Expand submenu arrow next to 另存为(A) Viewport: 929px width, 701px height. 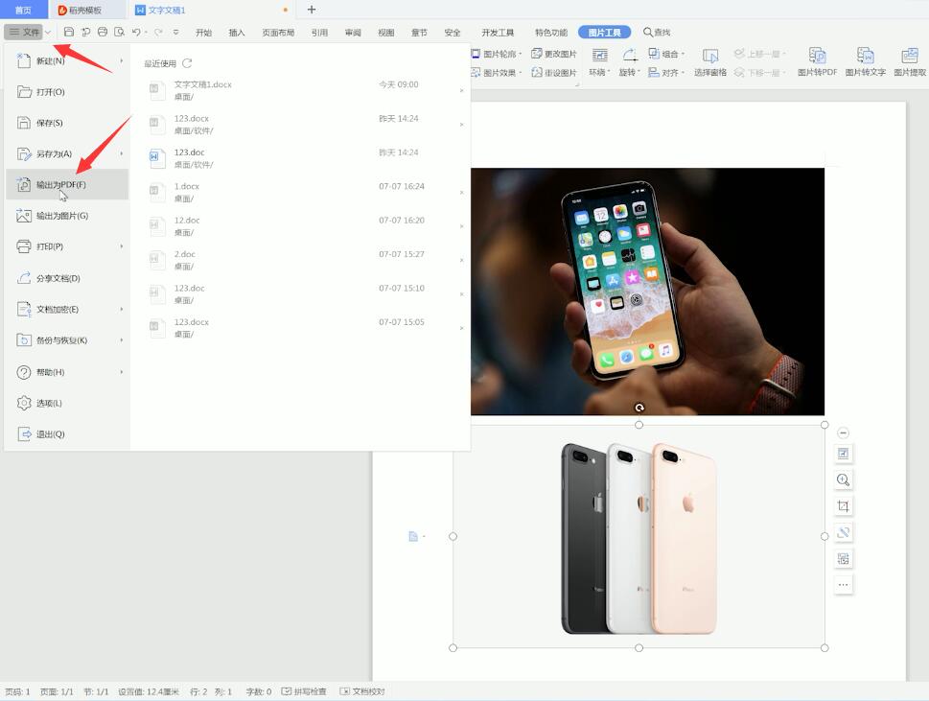point(122,153)
